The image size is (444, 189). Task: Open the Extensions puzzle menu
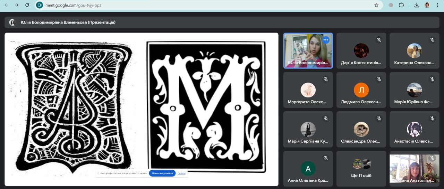click(x=401, y=5)
